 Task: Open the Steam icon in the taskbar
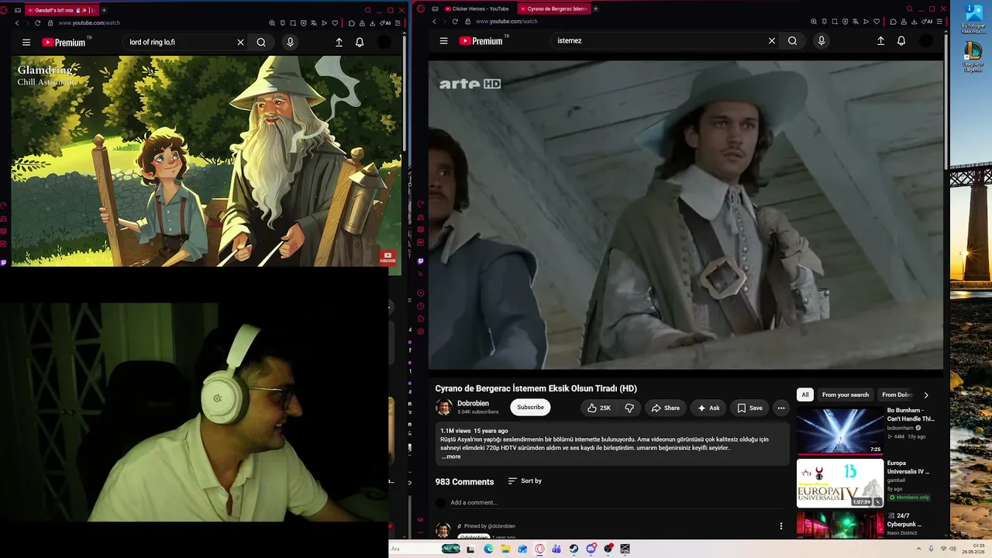point(573,549)
